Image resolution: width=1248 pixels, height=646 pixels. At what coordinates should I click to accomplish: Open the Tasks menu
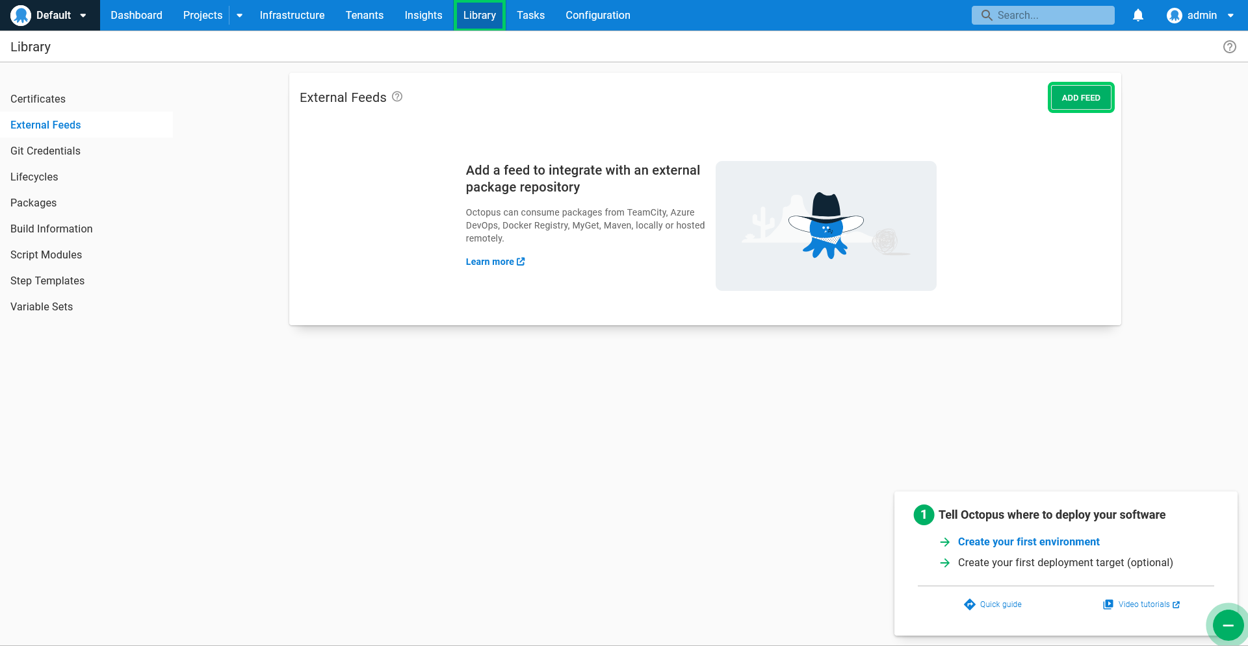point(531,15)
